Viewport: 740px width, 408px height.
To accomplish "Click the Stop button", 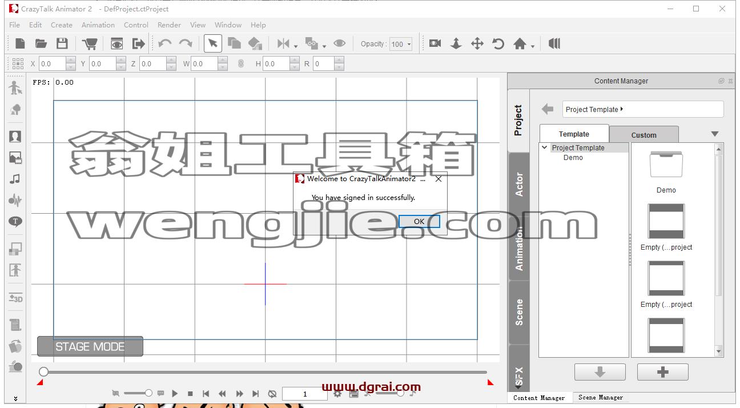I will pos(190,393).
